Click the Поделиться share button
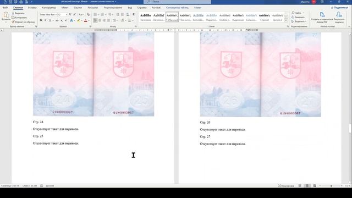 tap(339, 8)
